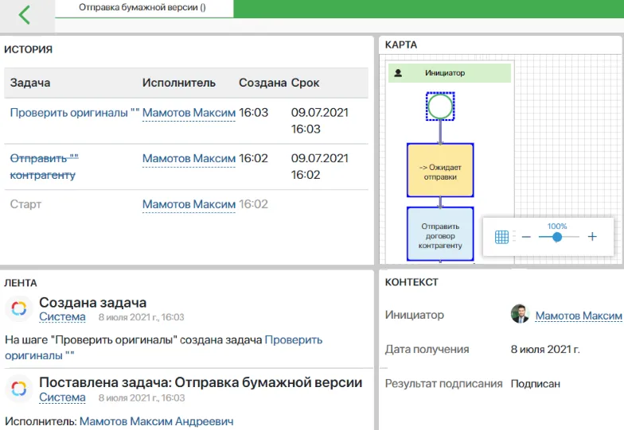Click the green back arrow icon
Image resolution: width=624 pixels, height=430 pixels.
(x=25, y=15)
